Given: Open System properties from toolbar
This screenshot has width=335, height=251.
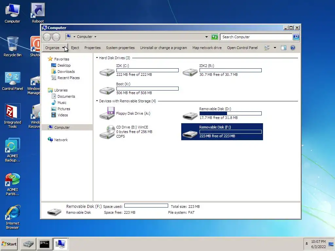Looking at the screenshot, I should click(120, 48).
